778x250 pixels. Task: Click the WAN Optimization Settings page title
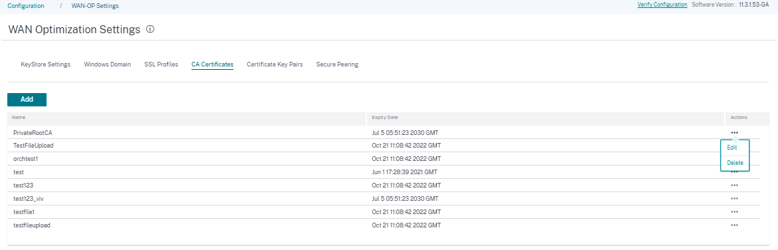(x=74, y=29)
